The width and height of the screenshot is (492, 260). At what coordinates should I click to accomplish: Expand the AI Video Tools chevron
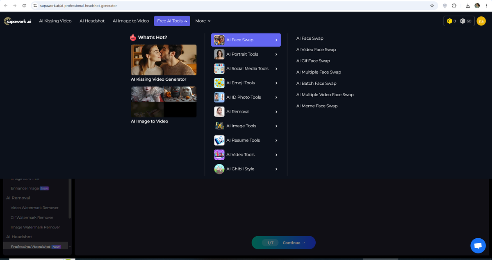pos(276,155)
